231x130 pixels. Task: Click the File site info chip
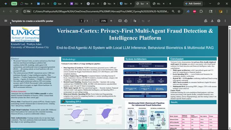coord(27,11)
